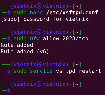Click the [sudo] password for vietnix line
Screen dimensions: 105x95
[46, 19]
